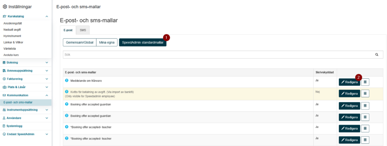Click the Inställningar gear icon
387x146 pixels.
point(5,7)
